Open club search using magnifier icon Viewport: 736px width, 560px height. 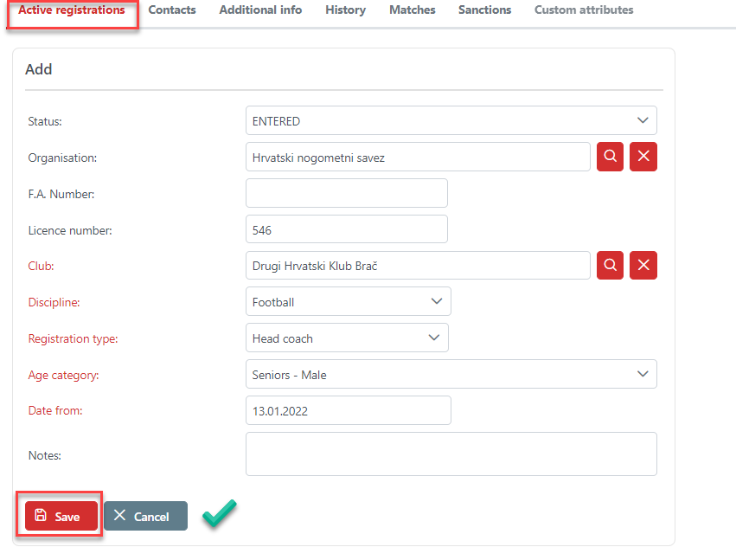pyautogui.click(x=610, y=266)
